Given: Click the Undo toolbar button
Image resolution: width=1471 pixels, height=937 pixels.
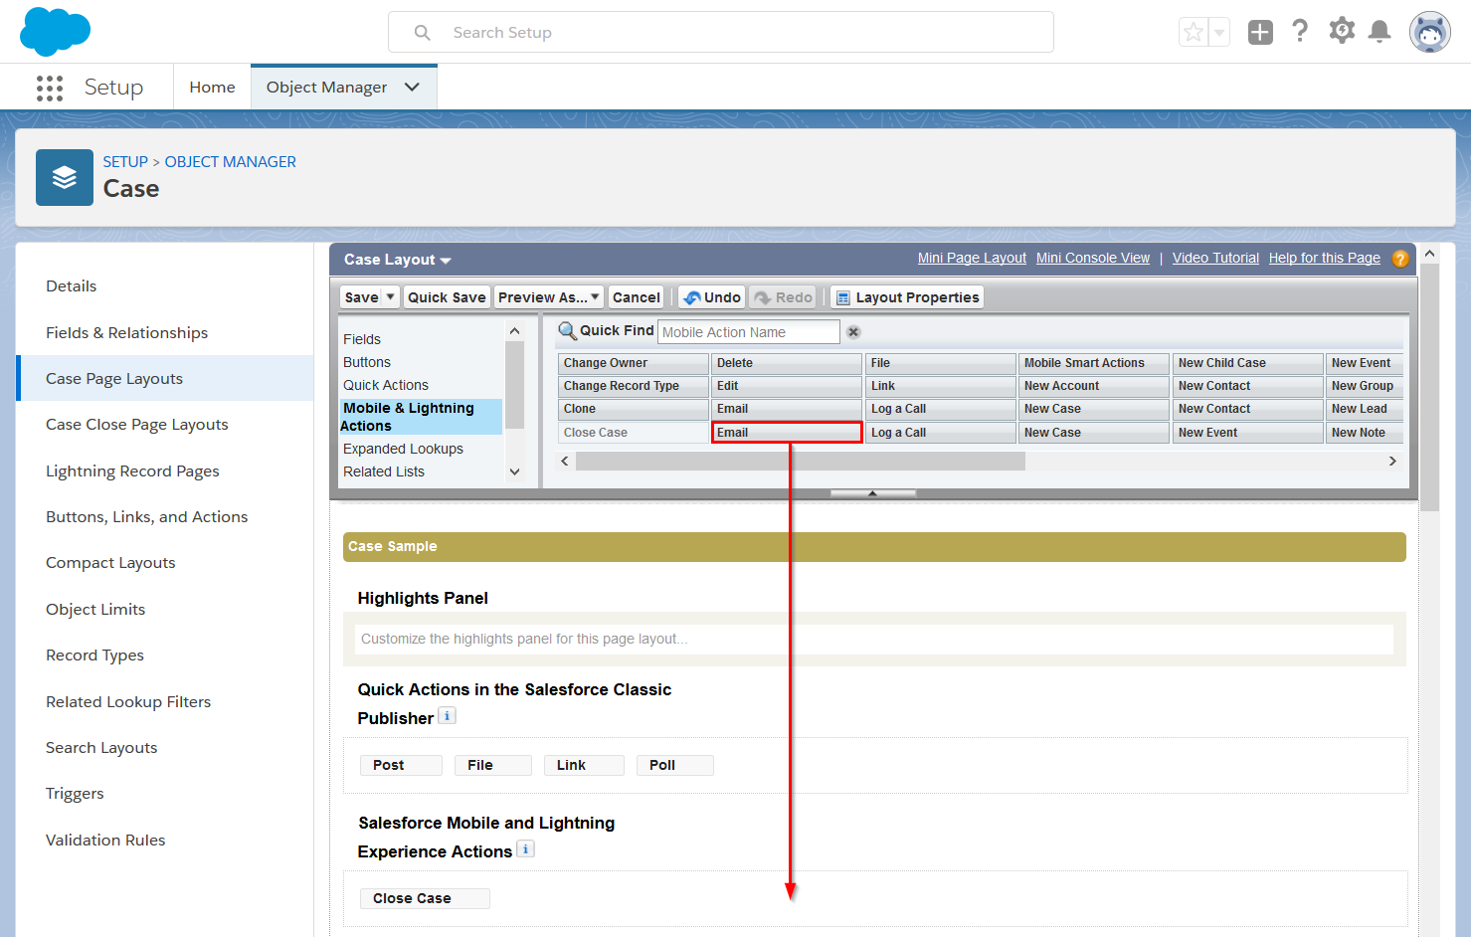Looking at the screenshot, I should (x=712, y=297).
